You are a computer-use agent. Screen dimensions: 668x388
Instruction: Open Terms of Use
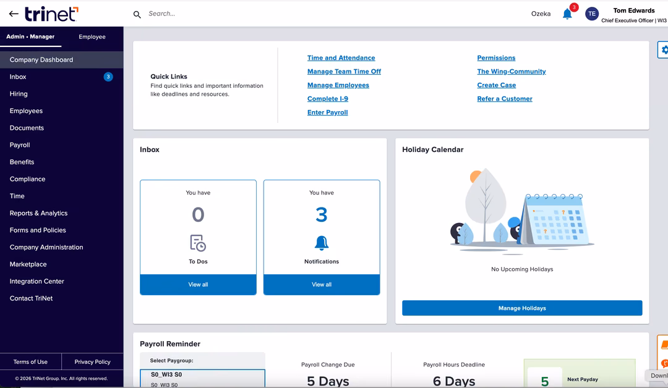pos(30,361)
